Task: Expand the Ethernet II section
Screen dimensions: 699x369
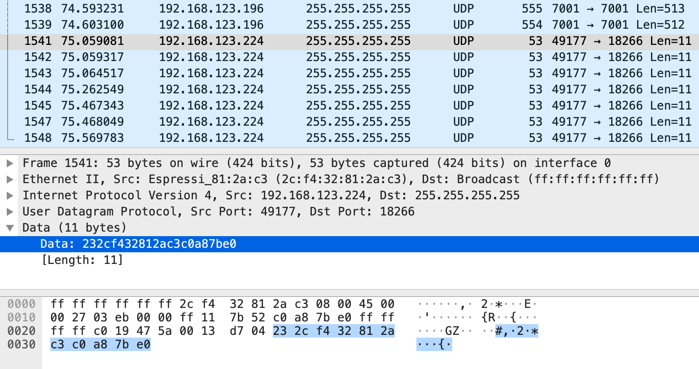Action: pos(10,180)
